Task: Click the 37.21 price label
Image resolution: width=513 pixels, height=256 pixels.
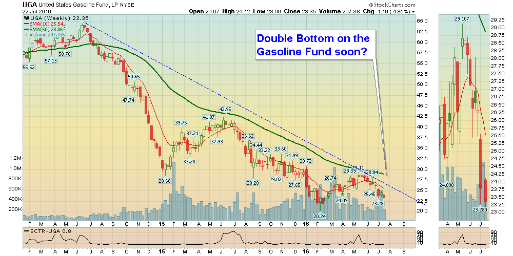Action: click(193, 133)
